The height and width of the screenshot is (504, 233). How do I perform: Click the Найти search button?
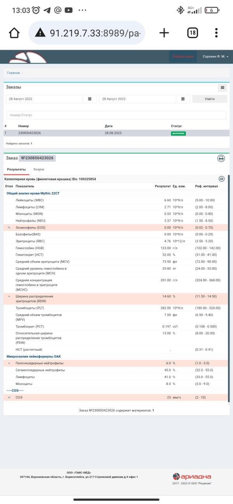210,99
